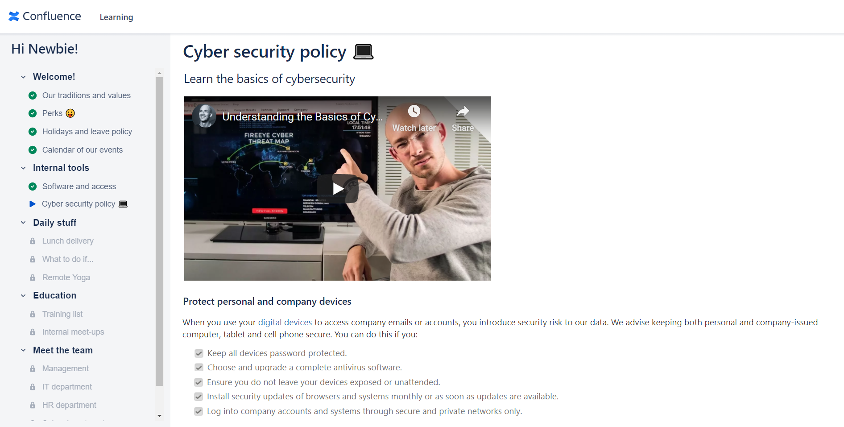This screenshot has height=427, width=844.
Task: Play the cybersecurity basics video
Action: click(338, 189)
